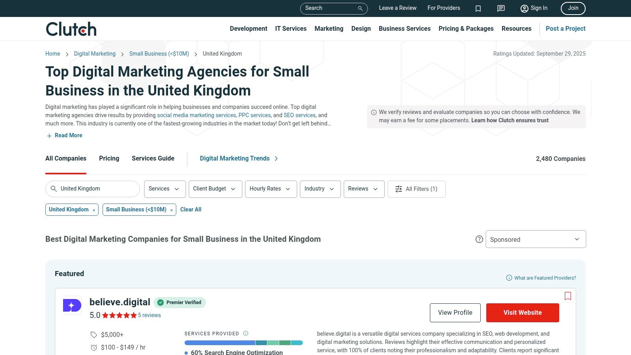The width and height of the screenshot is (631, 355).
Task: Open the Sponsored sort dropdown
Action: click(x=535, y=239)
